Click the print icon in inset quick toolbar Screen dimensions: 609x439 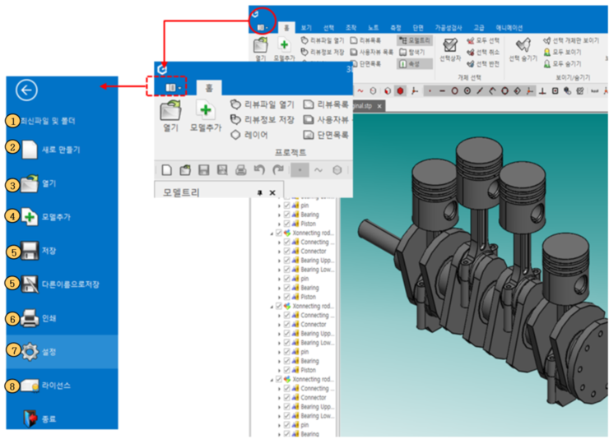click(241, 170)
